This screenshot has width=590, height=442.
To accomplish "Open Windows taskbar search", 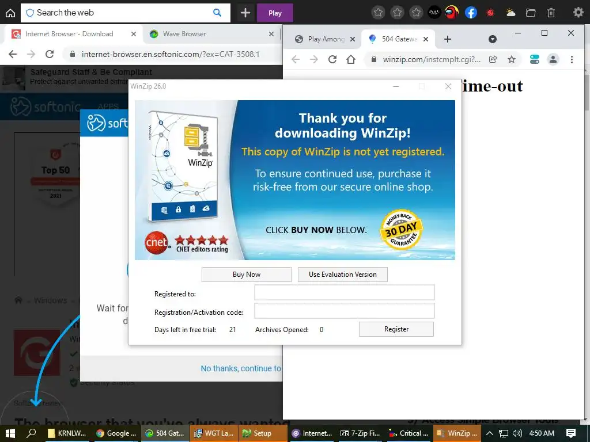I will coord(31,433).
